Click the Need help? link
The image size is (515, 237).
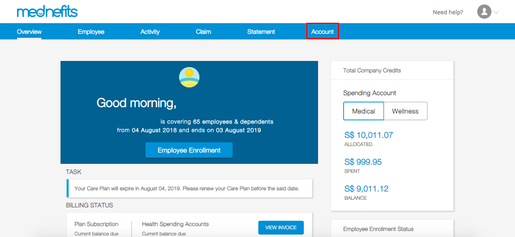448,12
